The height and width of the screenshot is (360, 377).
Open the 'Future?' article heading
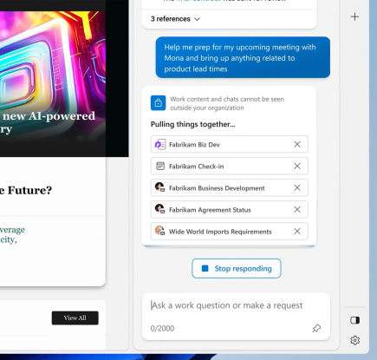click(x=26, y=190)
